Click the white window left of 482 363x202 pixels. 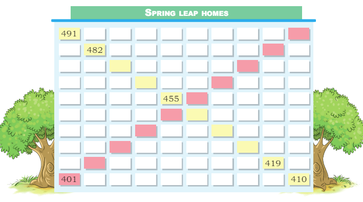(69, 50)
